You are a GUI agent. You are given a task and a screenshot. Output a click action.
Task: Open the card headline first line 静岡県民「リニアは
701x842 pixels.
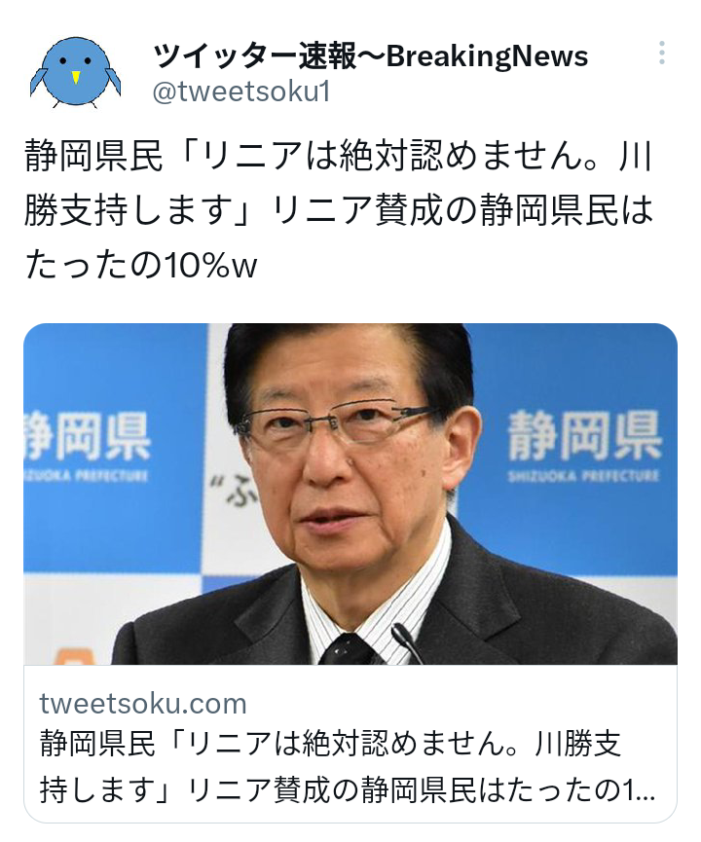click(x=330, y=745)
